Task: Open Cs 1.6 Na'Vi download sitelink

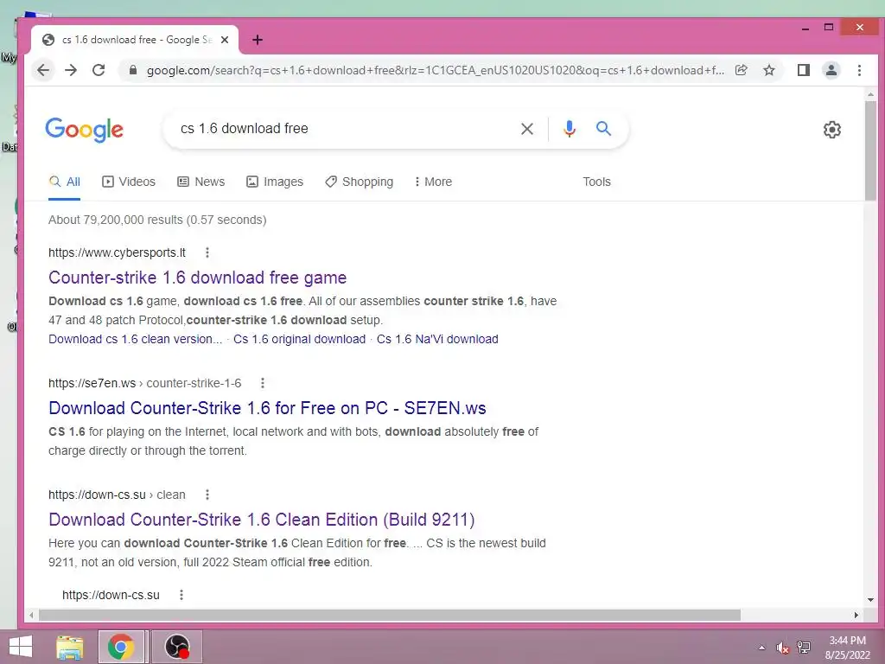Action: click(x=437, y=339)
